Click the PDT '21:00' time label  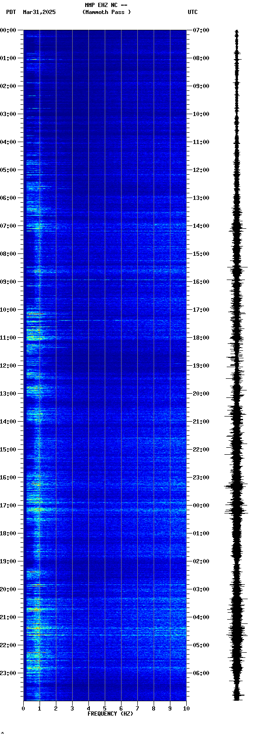tap(8, 617)
